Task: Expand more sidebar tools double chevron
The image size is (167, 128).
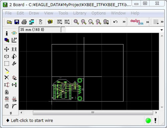Action: [x=11, y=113]
